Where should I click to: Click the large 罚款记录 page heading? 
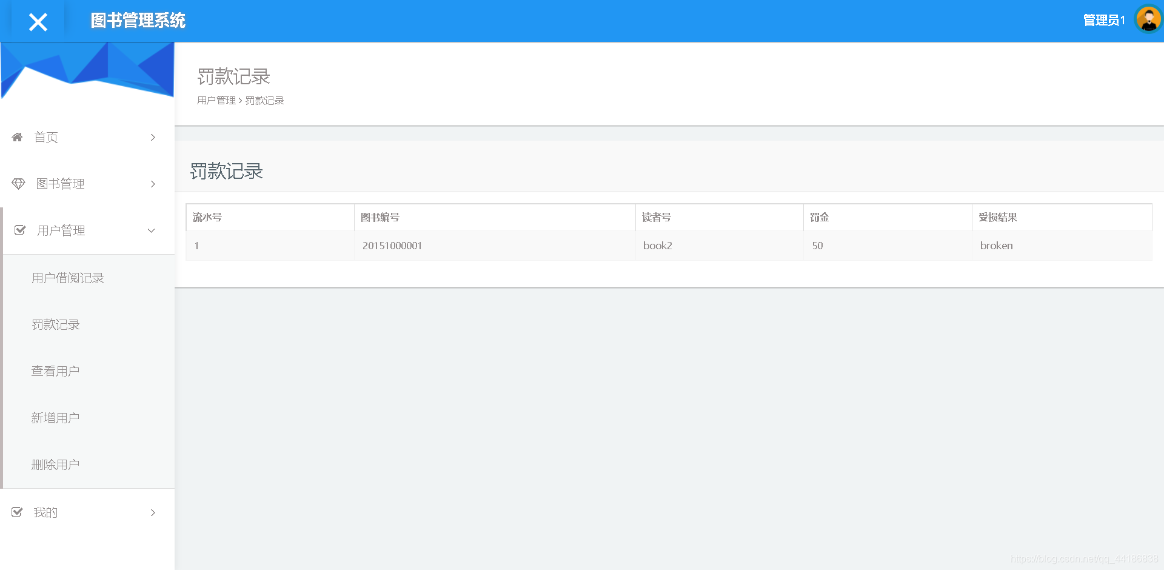[x=233, y=76]
